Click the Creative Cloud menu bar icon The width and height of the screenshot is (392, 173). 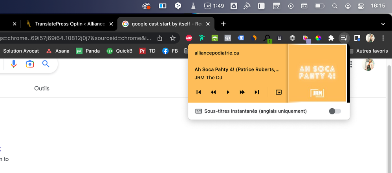146,6
